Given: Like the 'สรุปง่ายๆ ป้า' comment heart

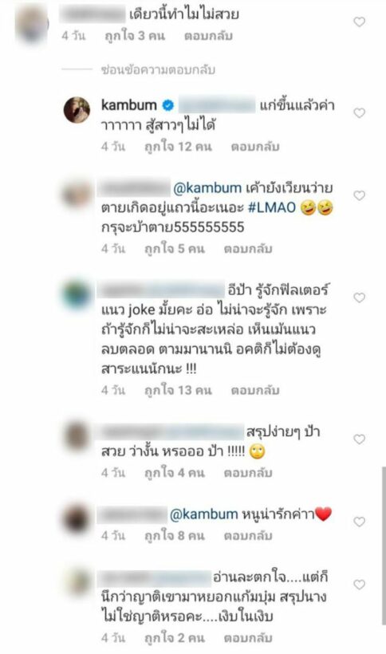Looking at the screenshot, I should pyautogui.click(x=360, y=439).
